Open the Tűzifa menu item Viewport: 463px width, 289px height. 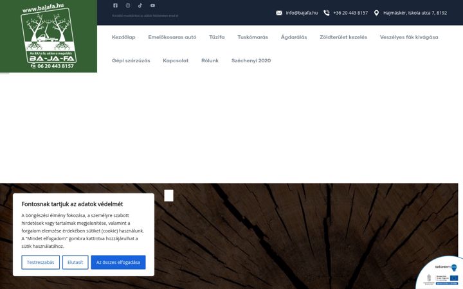coord(217,37)
